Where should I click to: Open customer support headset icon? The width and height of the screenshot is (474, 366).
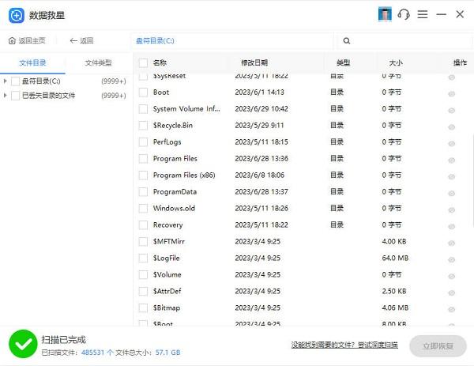[404, 14]
